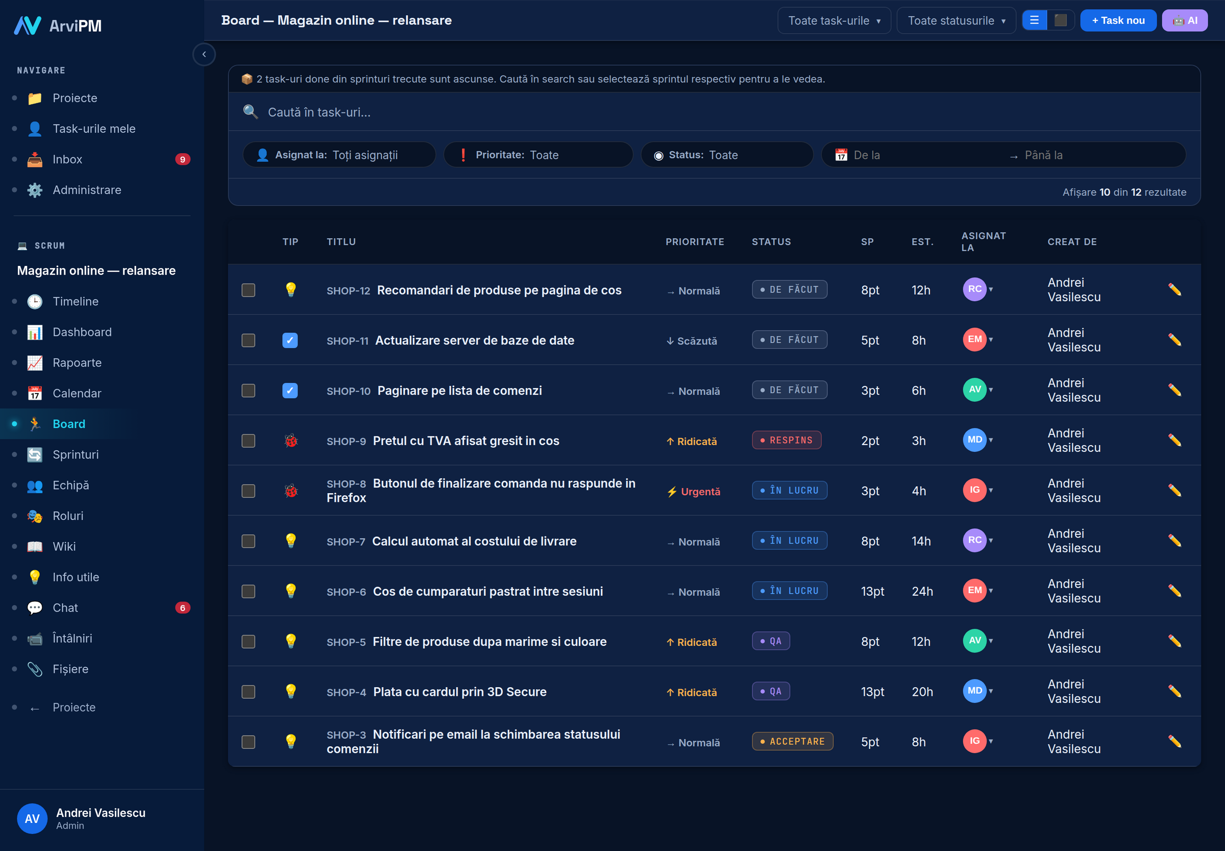The width and height of the screenshot is (1225, 851).
Task: Open Rapoarte in sidebar
Action: (102, 362)
